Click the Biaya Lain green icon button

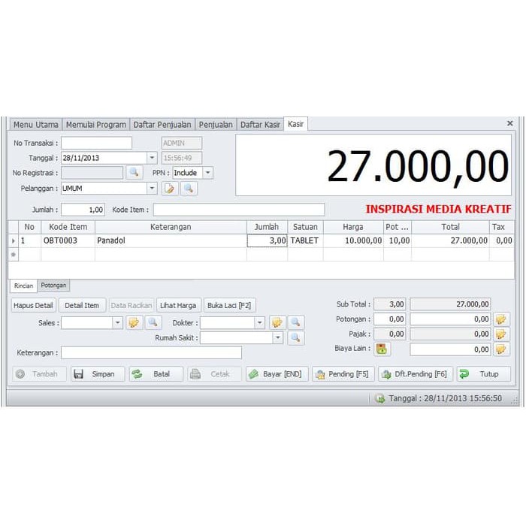point(382,349)
